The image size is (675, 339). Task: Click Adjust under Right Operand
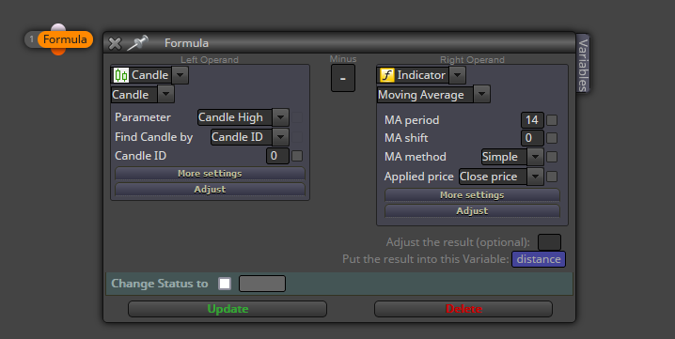click(472, 210)
